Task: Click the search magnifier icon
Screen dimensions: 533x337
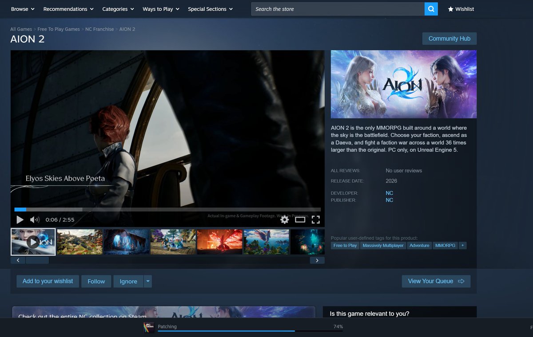Action: (x=431, y=9)
